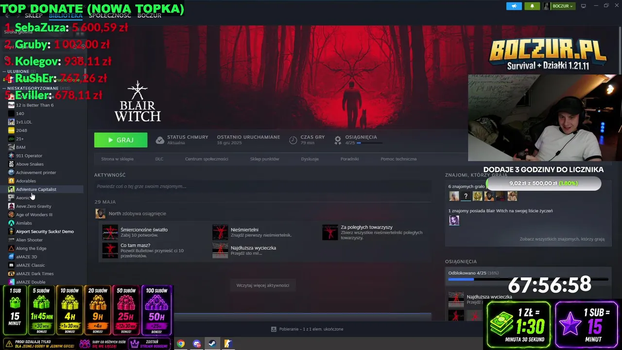622x350 pixels.
Task: Click the wishlist friend's avatar
Action: 454,221
